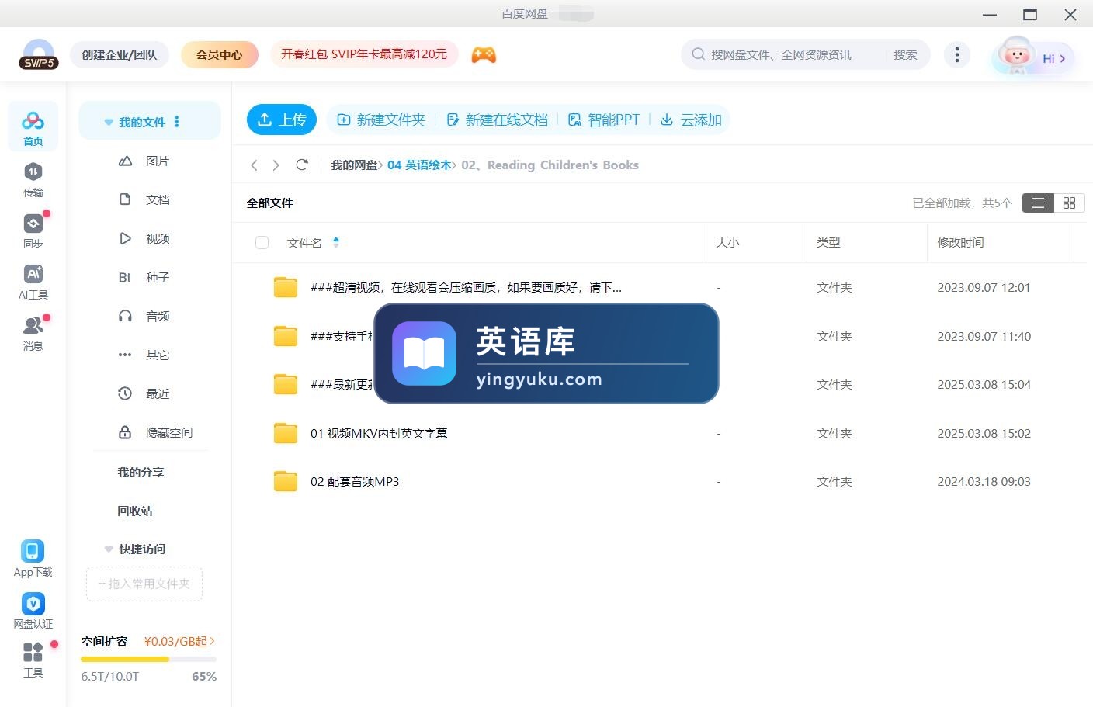Switch to grid view
This screenshot has width=1093, height=707.
coord(1069,203)
